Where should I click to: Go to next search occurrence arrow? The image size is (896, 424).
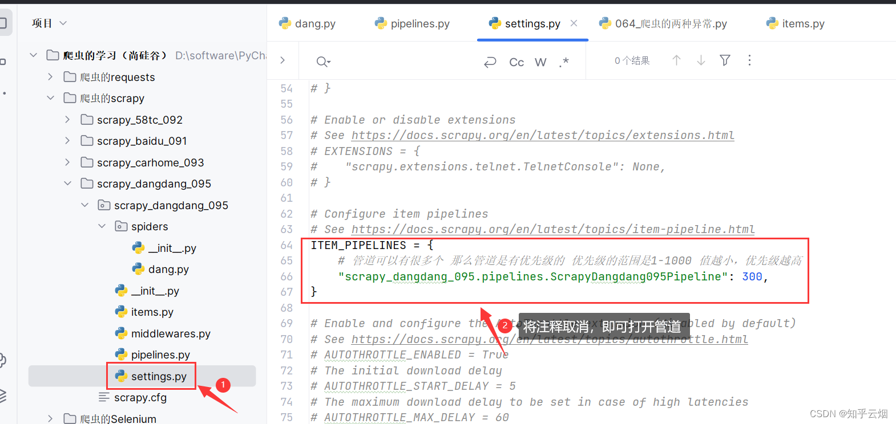coord(701,60)
